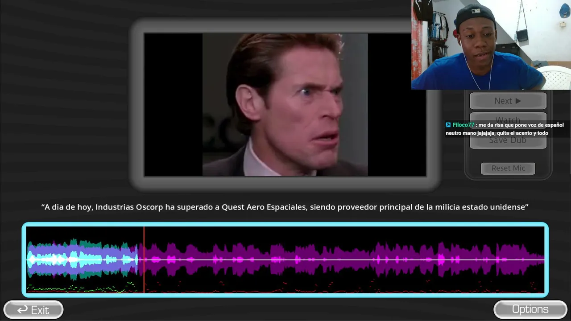The image size is (571, 321).
Task: Exit the dubbing screen
Action: [x=33, y=309]
